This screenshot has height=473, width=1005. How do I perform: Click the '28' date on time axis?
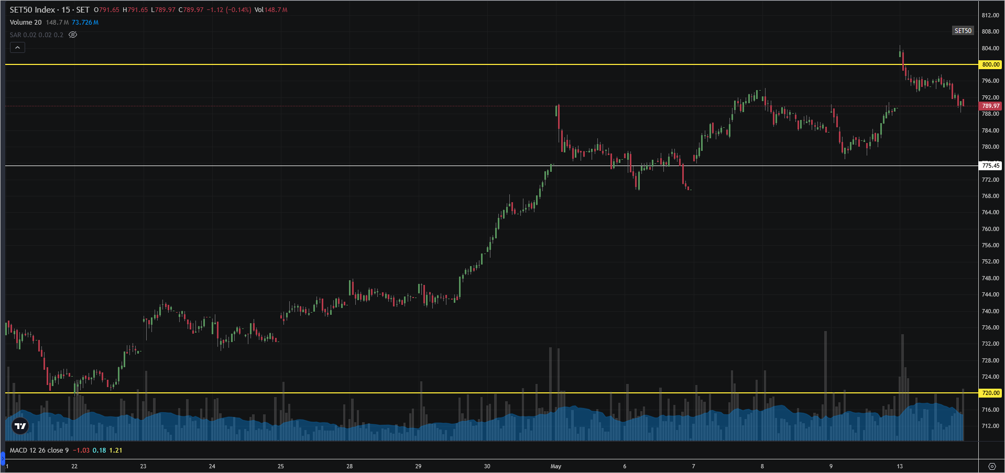[x=349, y=466]
